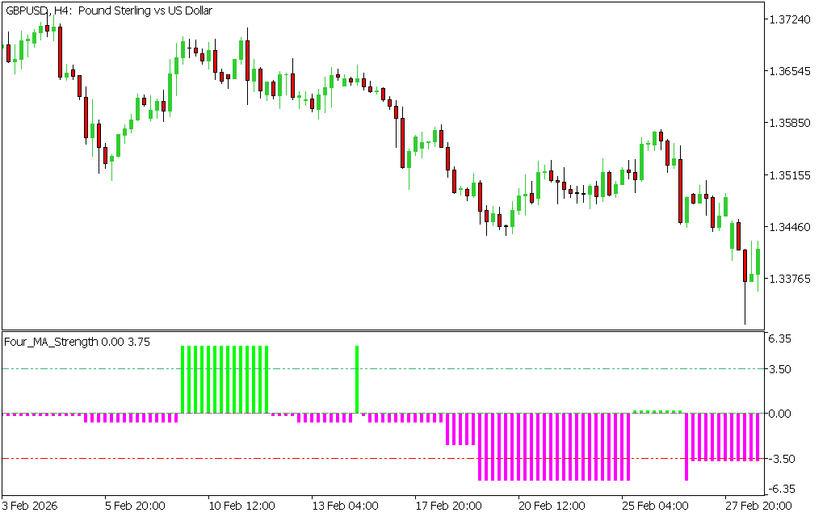Click the 1.35850 price level on the axis
The width and height of the screenshot is (827, 517).
click(x=790, y=123)
